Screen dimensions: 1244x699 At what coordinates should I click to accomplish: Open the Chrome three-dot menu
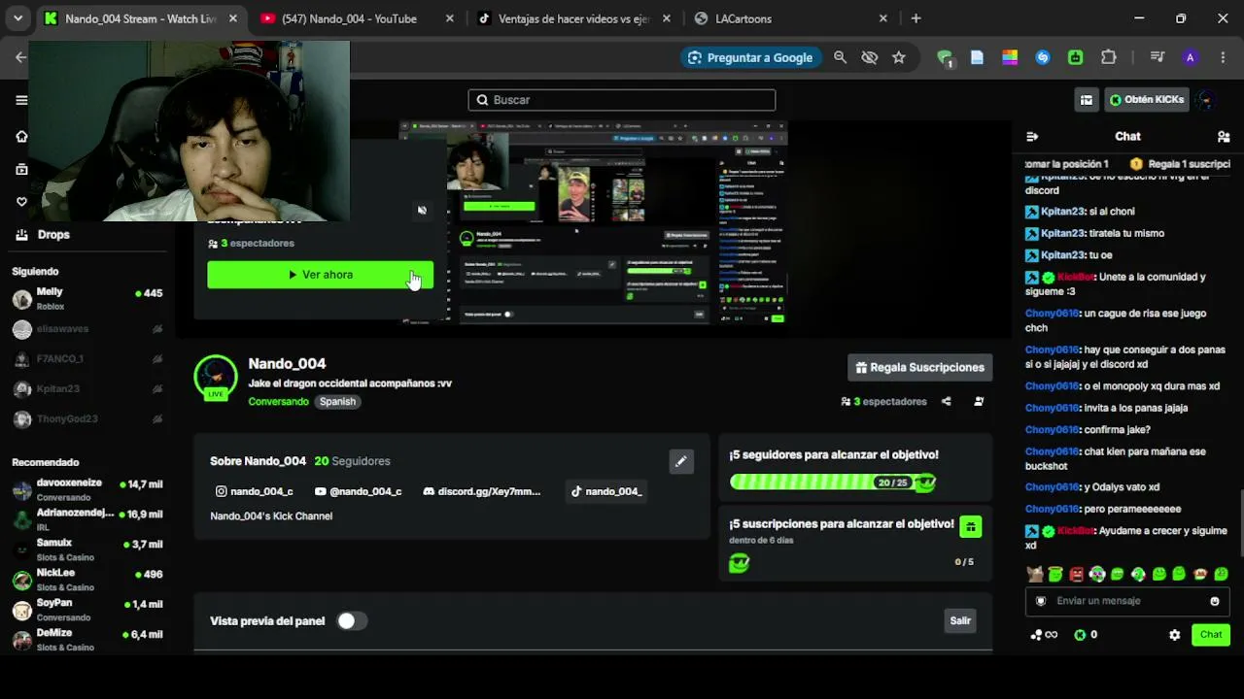(1223, 57)
